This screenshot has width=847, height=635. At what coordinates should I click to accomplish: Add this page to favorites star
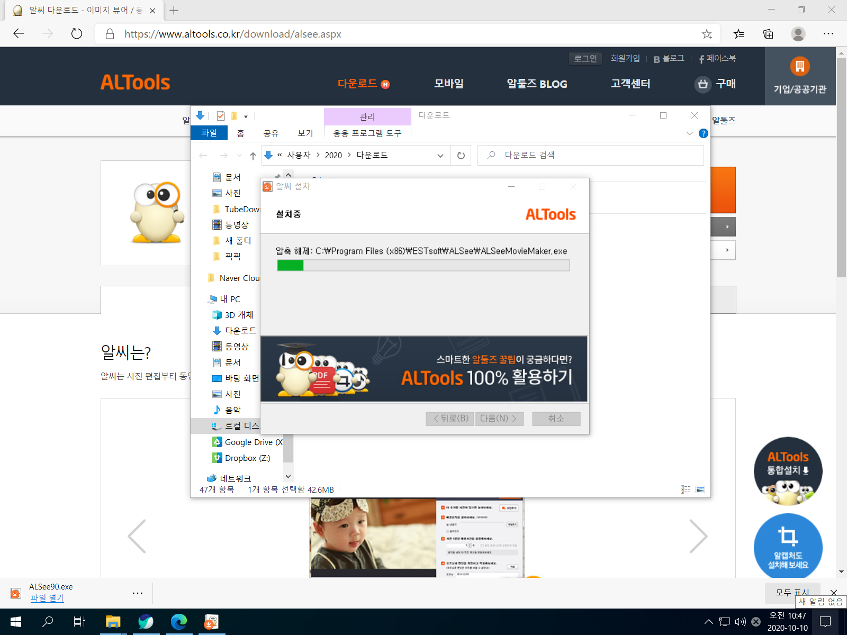tap(707, 34)
